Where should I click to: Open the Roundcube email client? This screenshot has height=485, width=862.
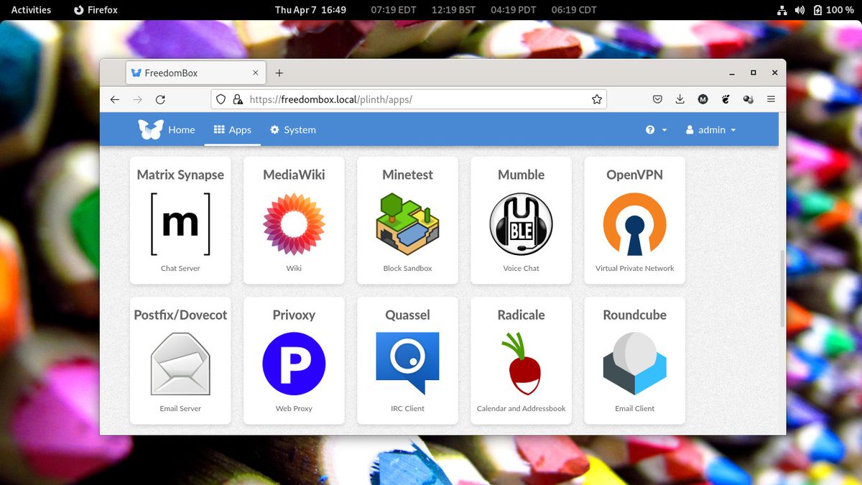(x=634, y=359)
